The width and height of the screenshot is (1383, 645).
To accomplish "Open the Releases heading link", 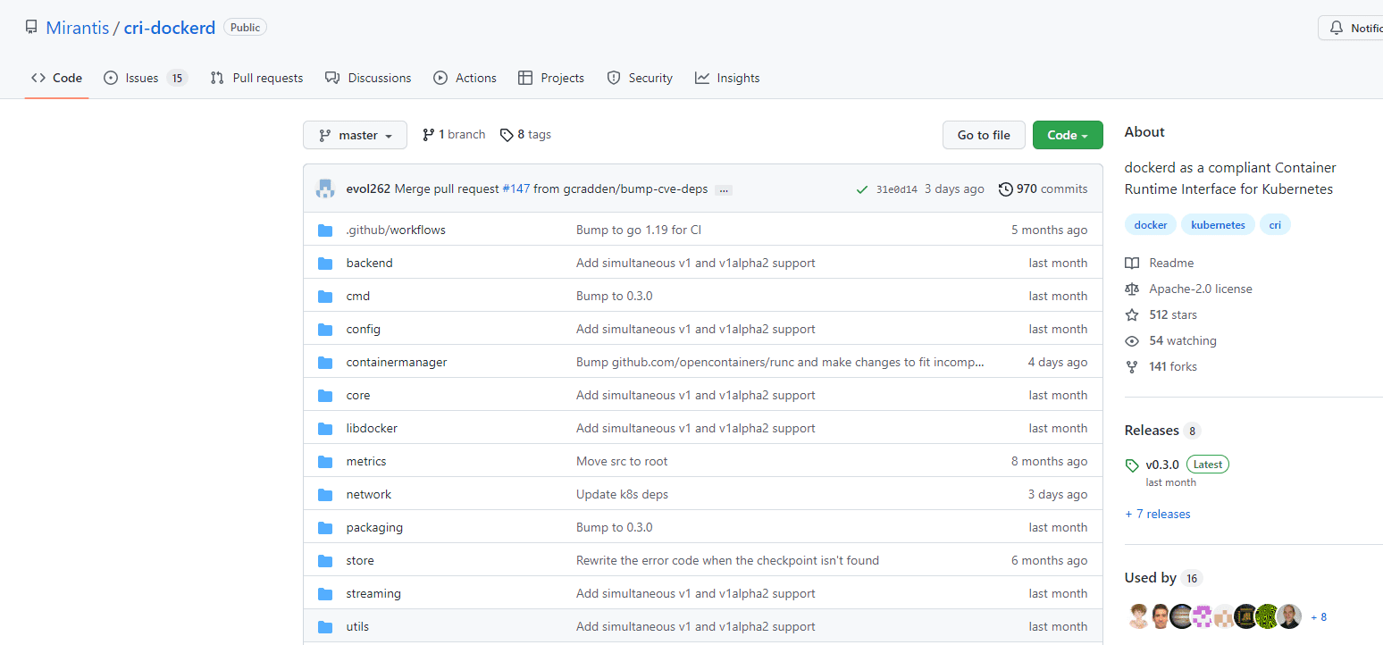I will coord(1162,431).
